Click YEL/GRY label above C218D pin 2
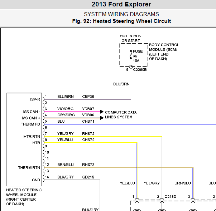Viewport: 216px width, 211px height. coord(152,183)
